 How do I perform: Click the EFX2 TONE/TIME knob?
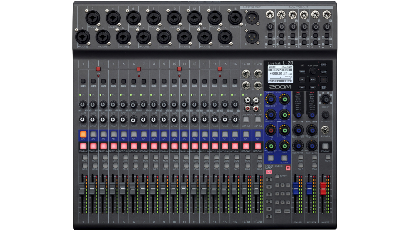312,130
